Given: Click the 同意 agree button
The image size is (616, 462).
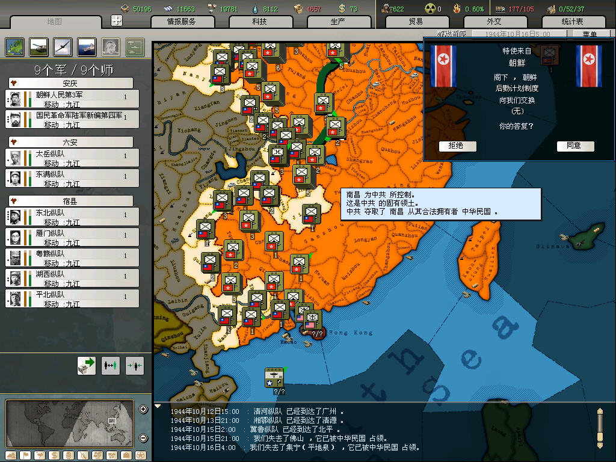Looking at the screenshot, I should [575, 146].
